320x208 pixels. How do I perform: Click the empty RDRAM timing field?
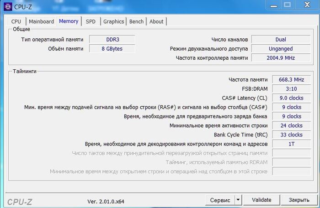[x=292, y=162]
